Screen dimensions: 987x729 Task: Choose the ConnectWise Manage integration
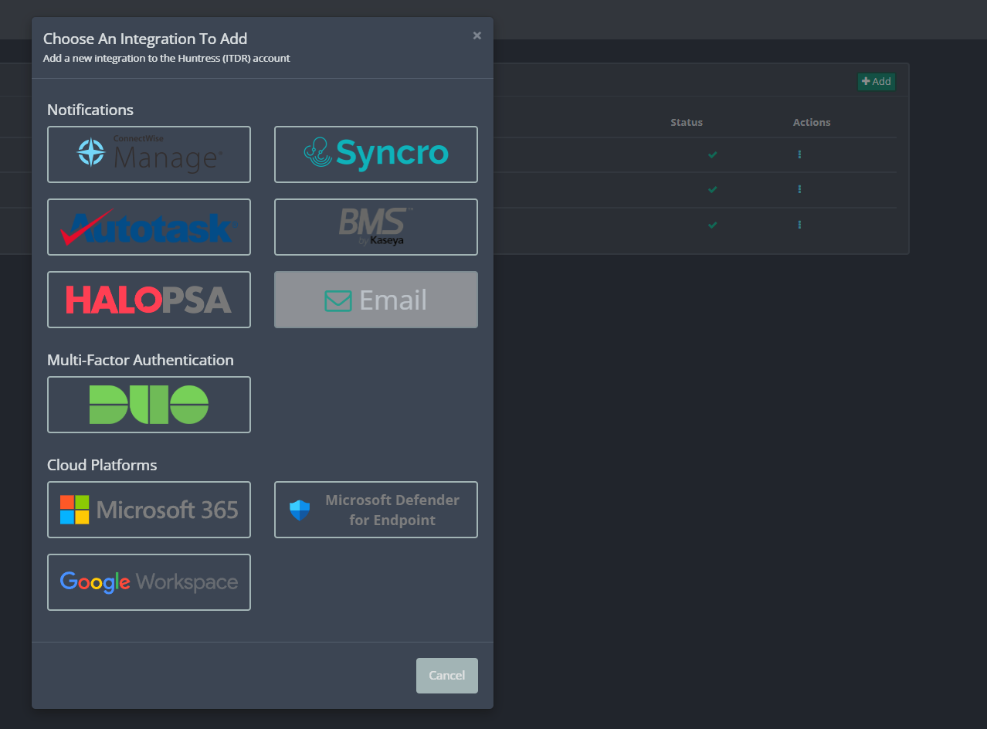tap(149, 154)
